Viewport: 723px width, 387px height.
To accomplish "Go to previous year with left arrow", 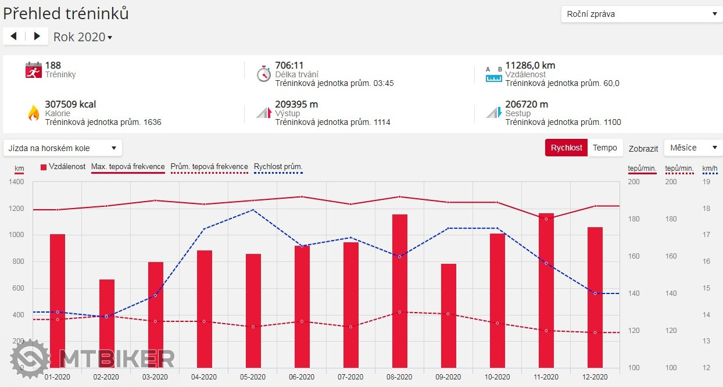I will pos(14,36).
